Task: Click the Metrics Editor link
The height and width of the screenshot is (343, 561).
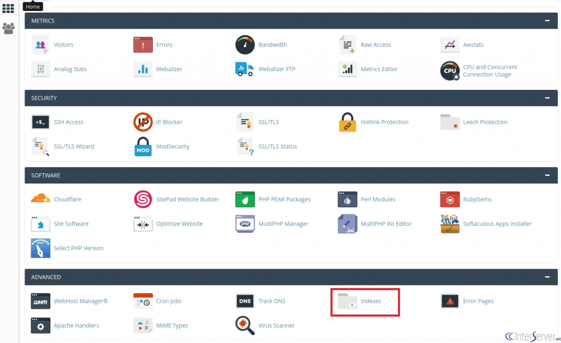Action: (x=379, y=70)
